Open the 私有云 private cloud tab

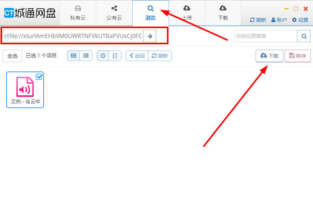(x=78, y=13)
